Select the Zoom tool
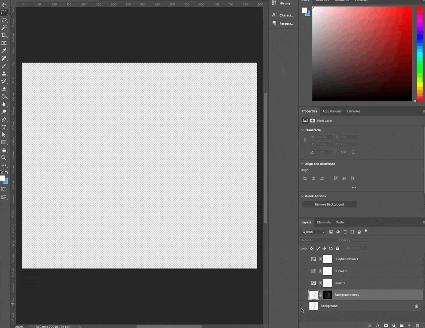The image size is (425, 328). point(4,157)
